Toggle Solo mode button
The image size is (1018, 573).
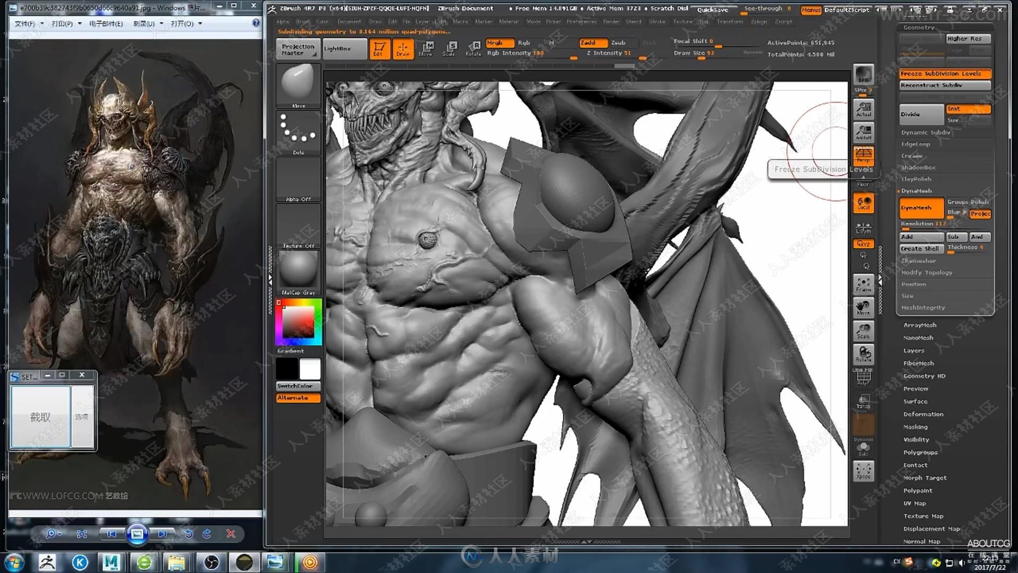coord(863,448)
